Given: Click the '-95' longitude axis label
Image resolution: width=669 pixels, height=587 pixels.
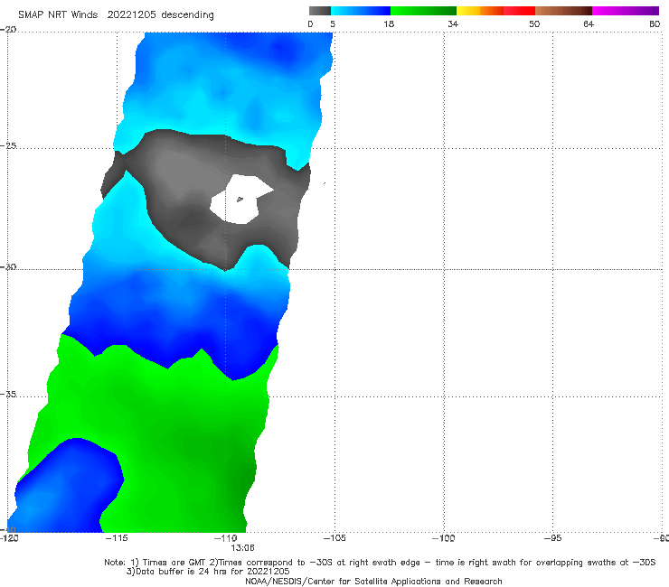Looking at the screenshot, I should click(552, 538).
